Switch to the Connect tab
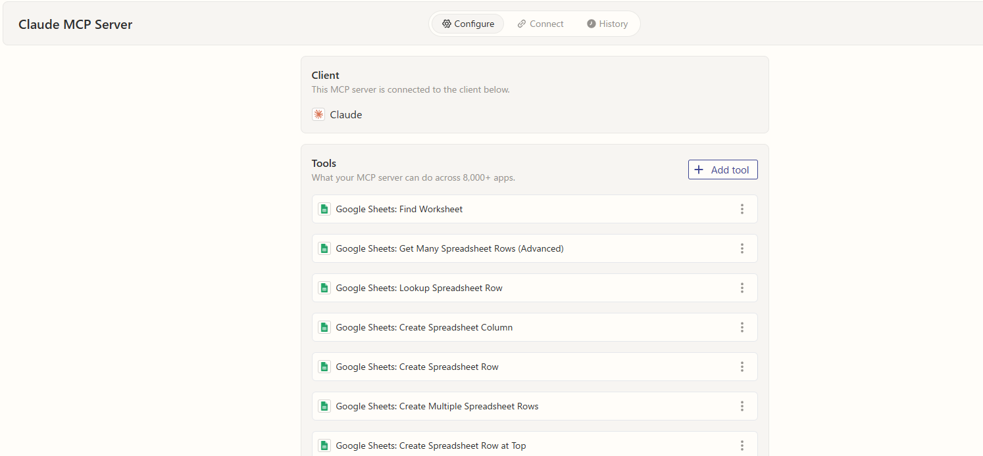 pyautogui.click(x=540, y=24)
